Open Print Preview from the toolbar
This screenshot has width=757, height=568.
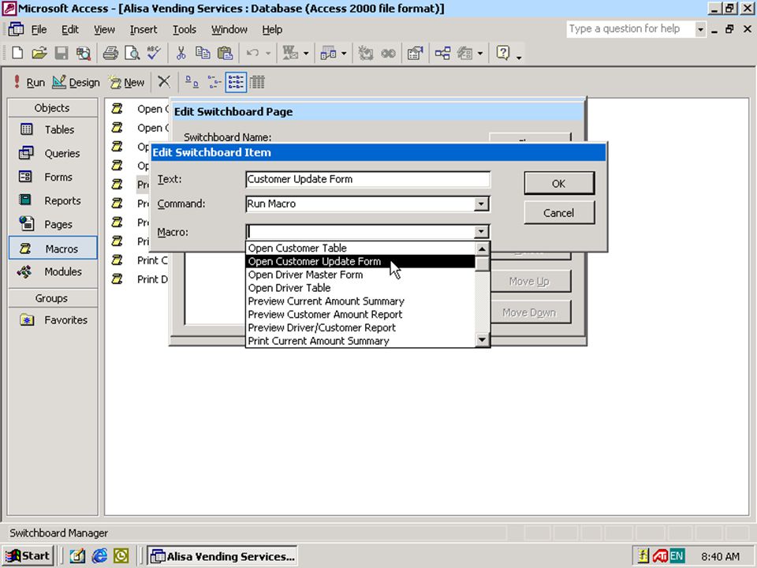tap(132, 53)
